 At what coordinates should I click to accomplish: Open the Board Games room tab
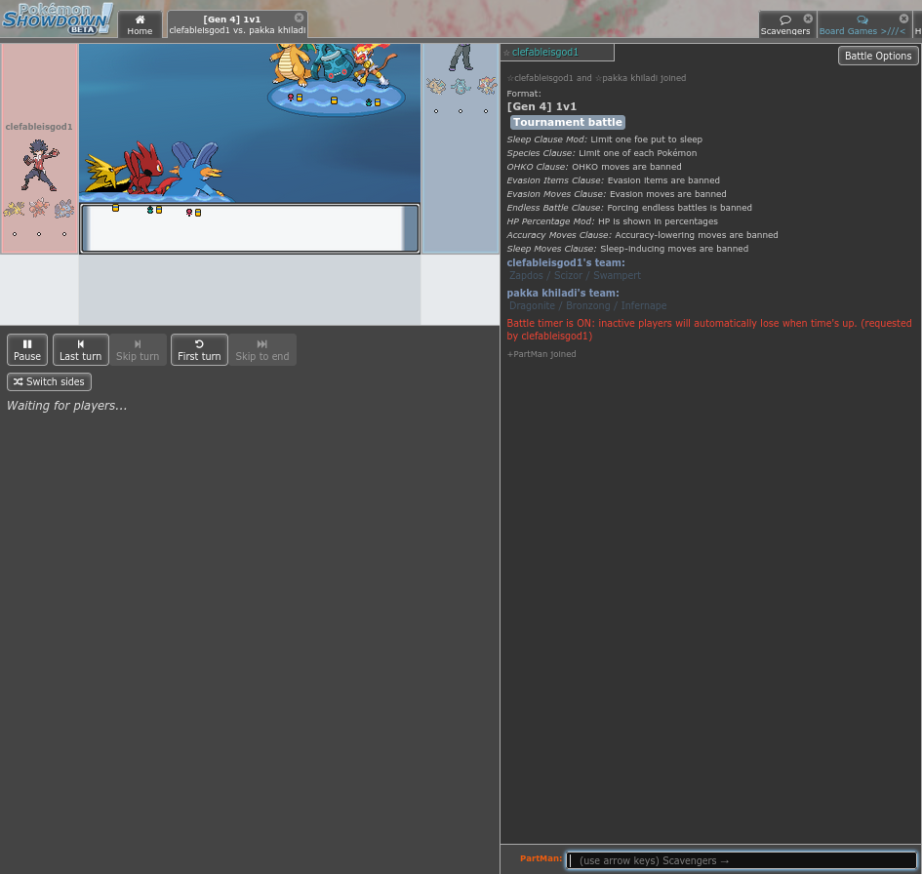(x=862, y=24)
